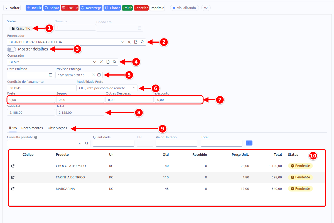Switch to the Observações tab
Viewport: 334px width, 223px height.
[57, 128]
